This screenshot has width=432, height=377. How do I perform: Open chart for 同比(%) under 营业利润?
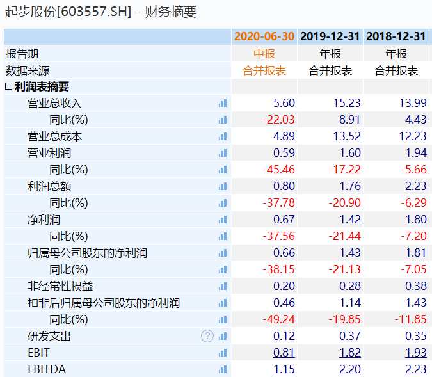pos(223,170)
